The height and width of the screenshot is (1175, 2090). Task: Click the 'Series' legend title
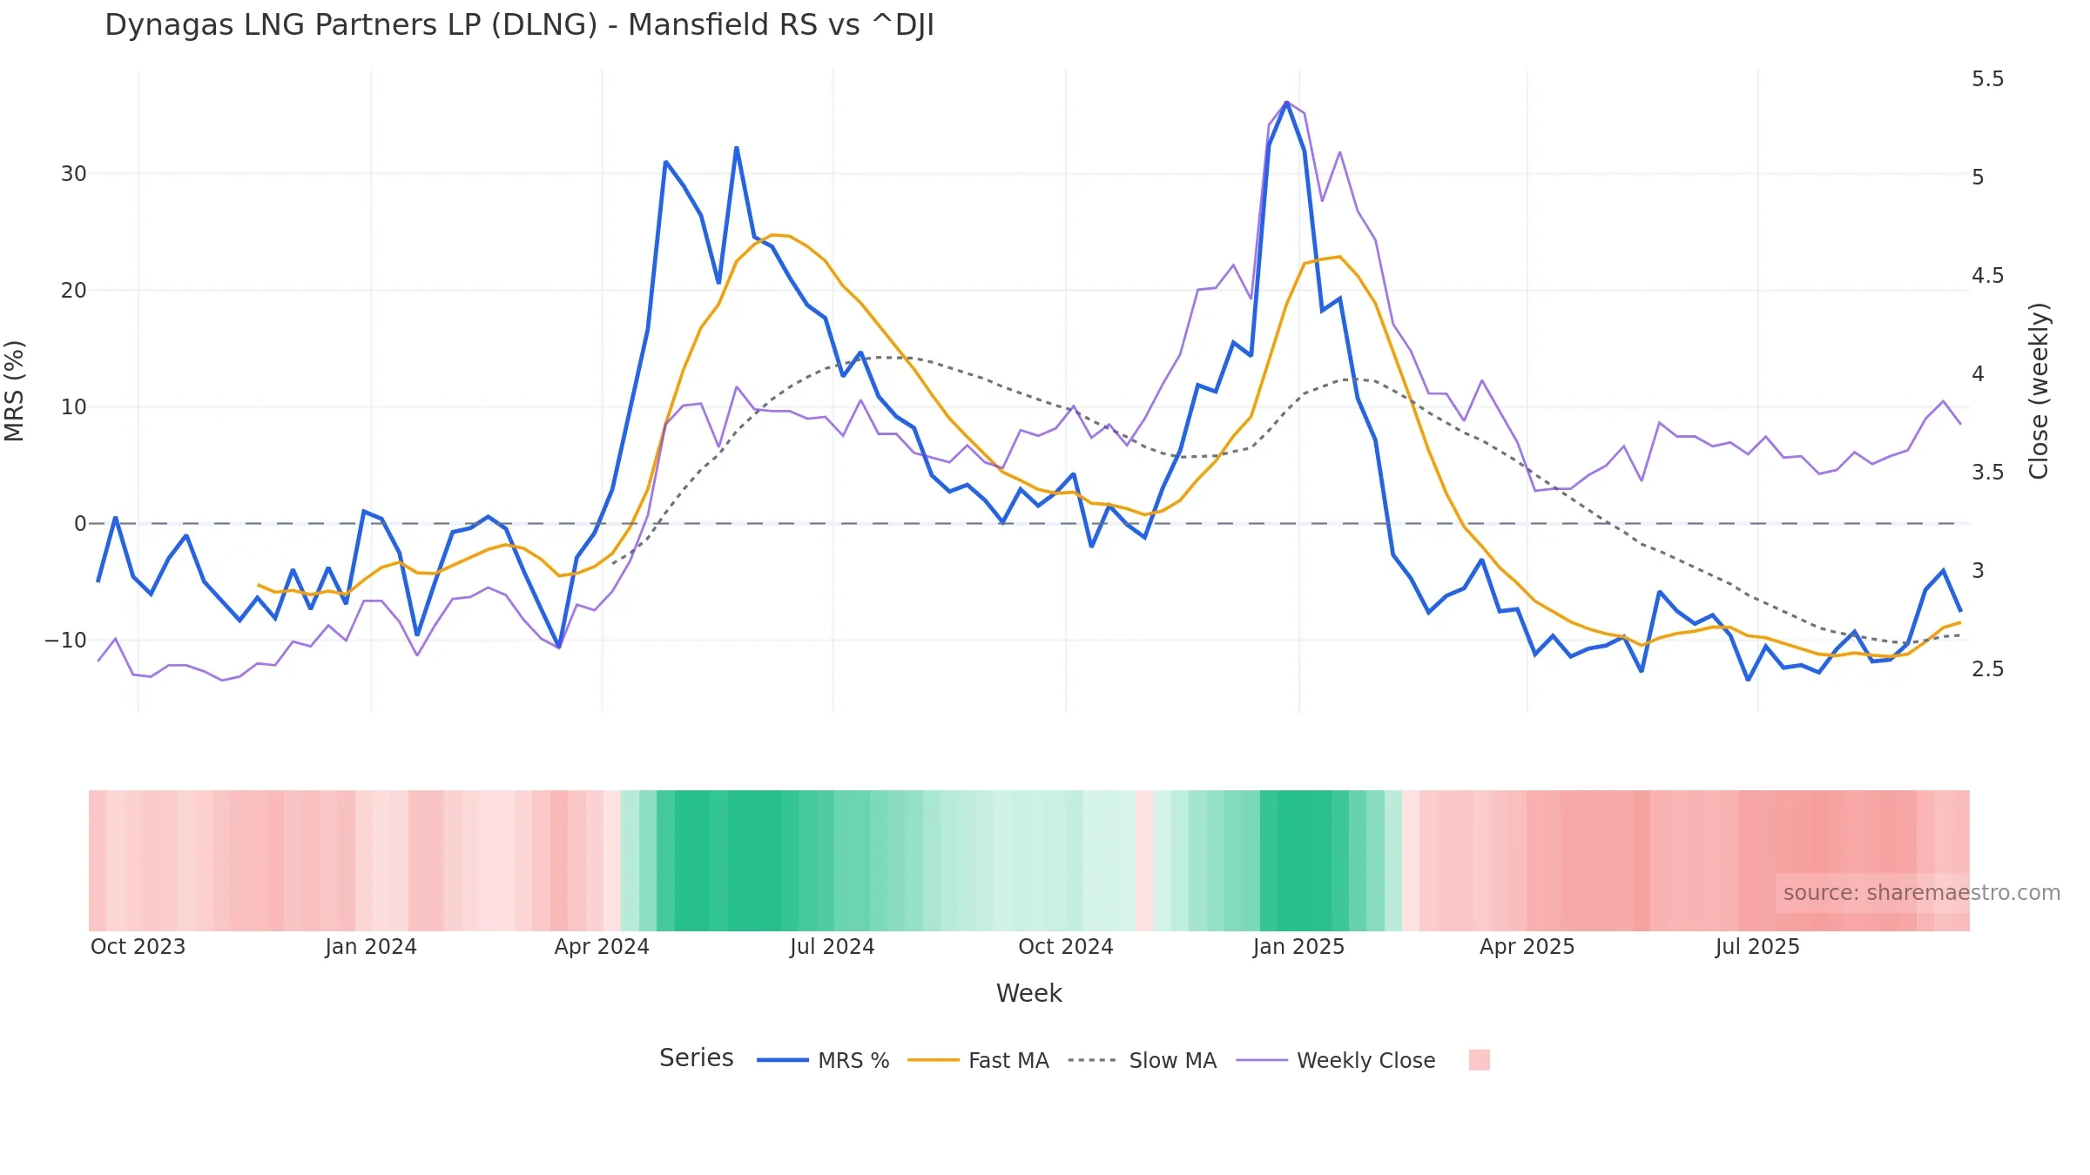[x=696, y=1058]
